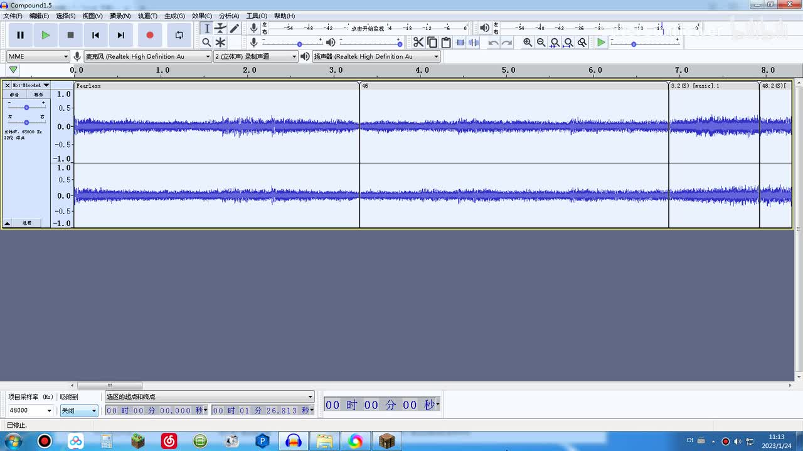Open the 文件(F) menu
The width and height of the screenshot is (803, 451).
point(13,16)
